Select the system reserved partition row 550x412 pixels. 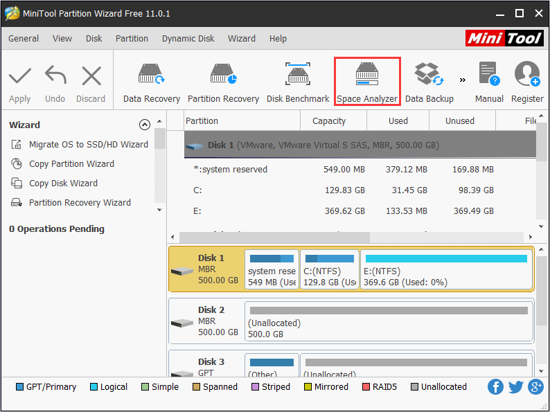click(x=360, y=170)
